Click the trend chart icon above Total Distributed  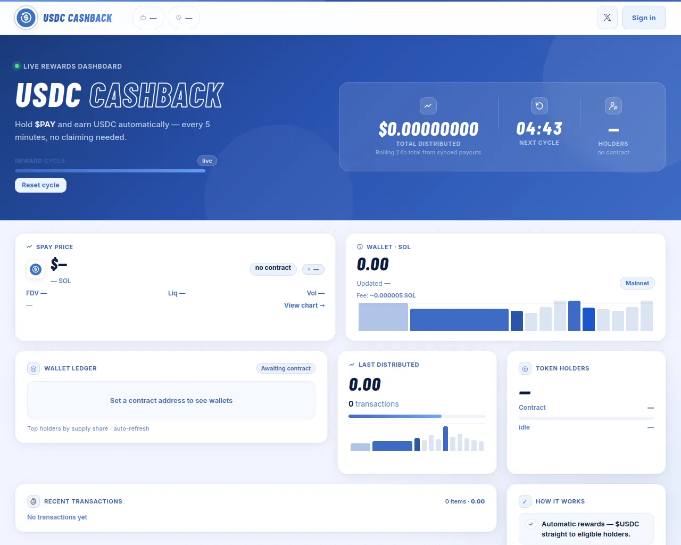[x=428, y=106]
